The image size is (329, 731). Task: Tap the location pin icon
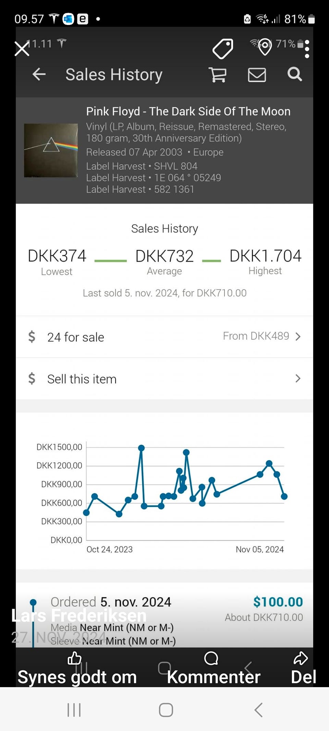point(265,47)
